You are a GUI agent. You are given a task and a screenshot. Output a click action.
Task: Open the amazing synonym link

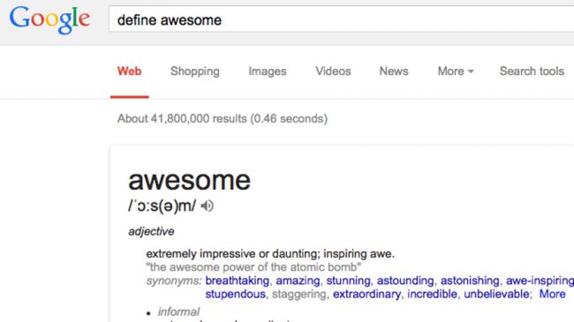click(x=298, y=281)
